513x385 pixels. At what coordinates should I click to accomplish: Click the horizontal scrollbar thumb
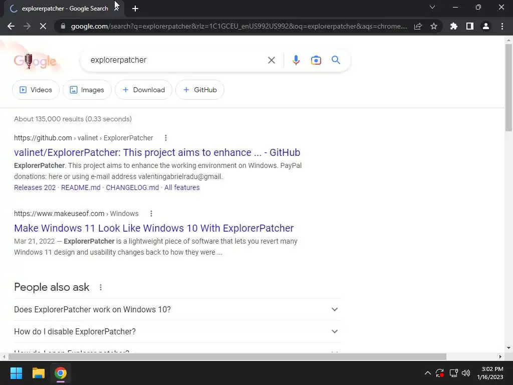click(x=227, y=356)
